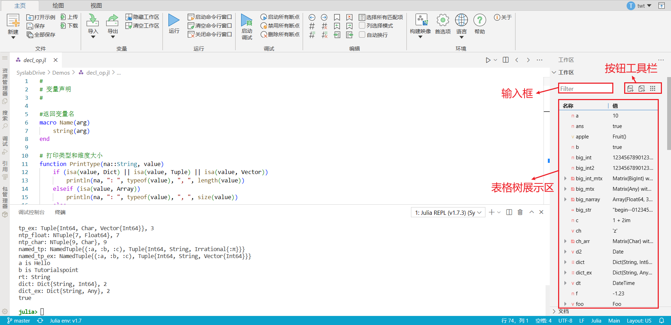The height and width of the screenshot is (325, 671).
Task: Enable the 列选择模式 checkbox
Action: pos(362,25)
